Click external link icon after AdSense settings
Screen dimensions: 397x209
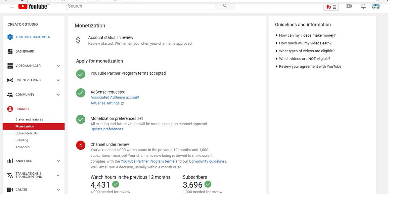(x=122, y=103)
